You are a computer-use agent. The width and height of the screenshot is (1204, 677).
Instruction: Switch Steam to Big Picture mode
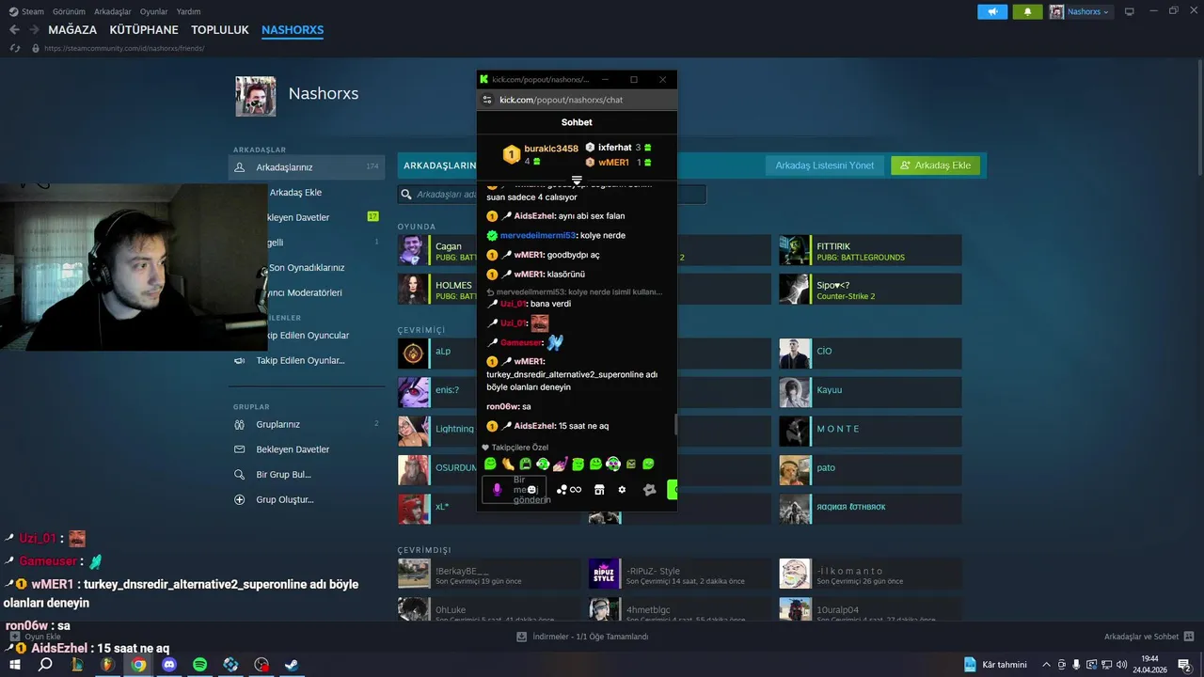[x=1129, y=11]
